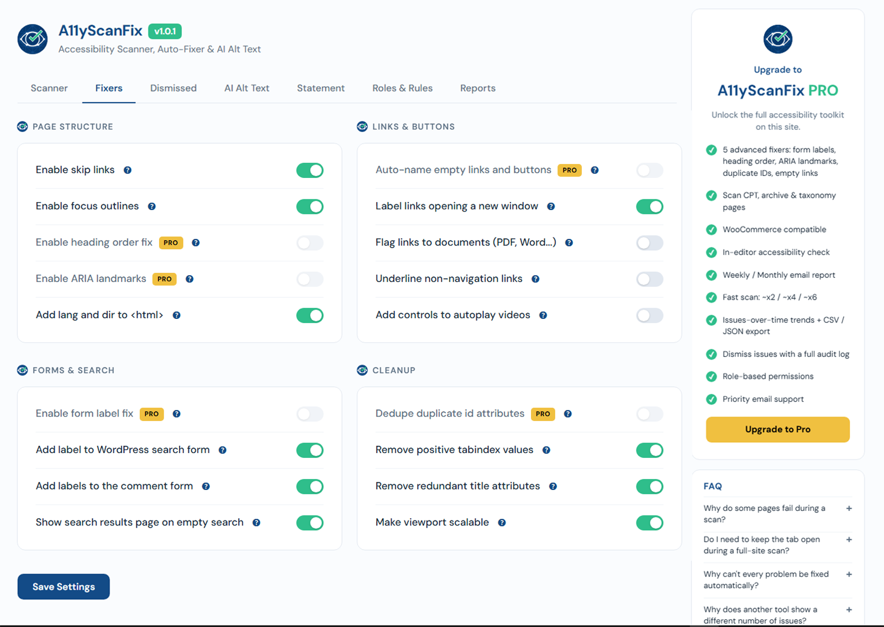
Task: Disable Show search results page on empty search
Action: click(x=310, y=523)
